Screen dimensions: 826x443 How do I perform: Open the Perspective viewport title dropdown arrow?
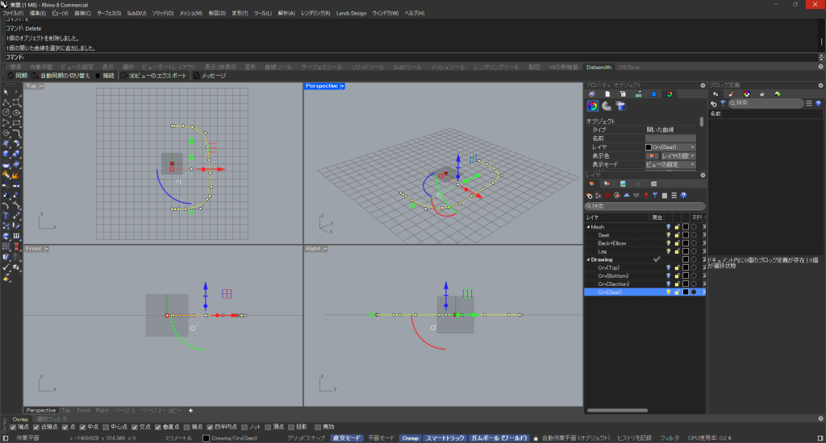click(343, 85)
